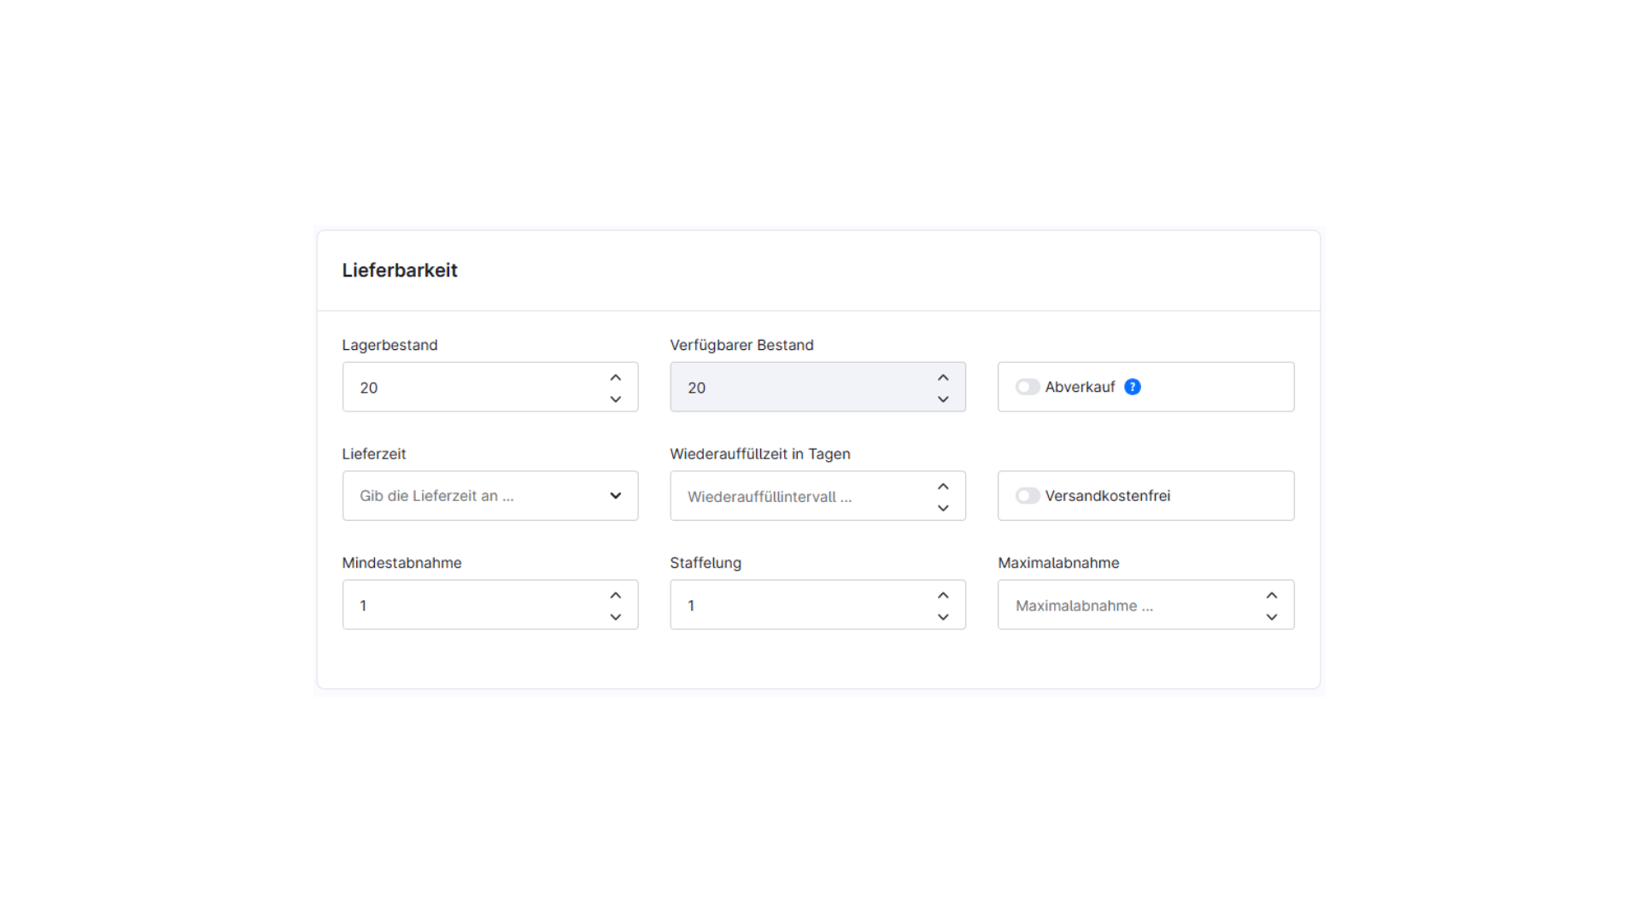Increase Staffelung with up arrow

943,595
